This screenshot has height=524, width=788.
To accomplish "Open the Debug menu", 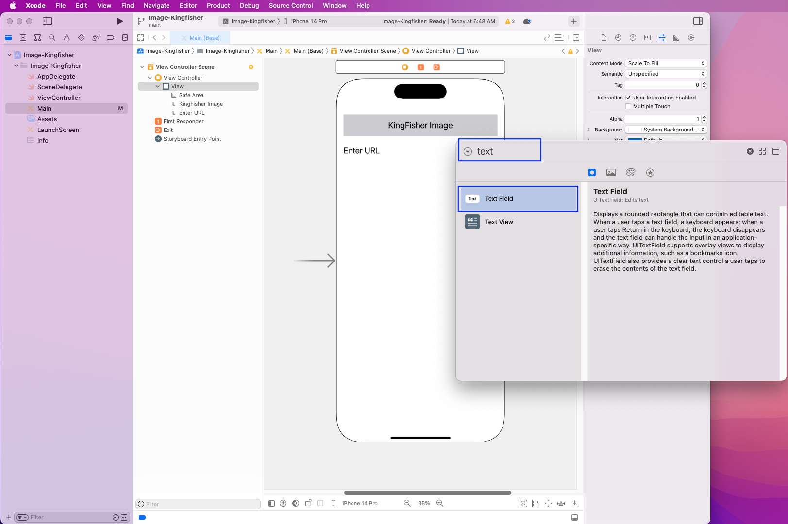I will [249, 6].
